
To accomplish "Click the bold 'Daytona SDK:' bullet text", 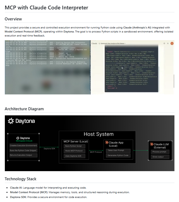I will click(19, 197).
